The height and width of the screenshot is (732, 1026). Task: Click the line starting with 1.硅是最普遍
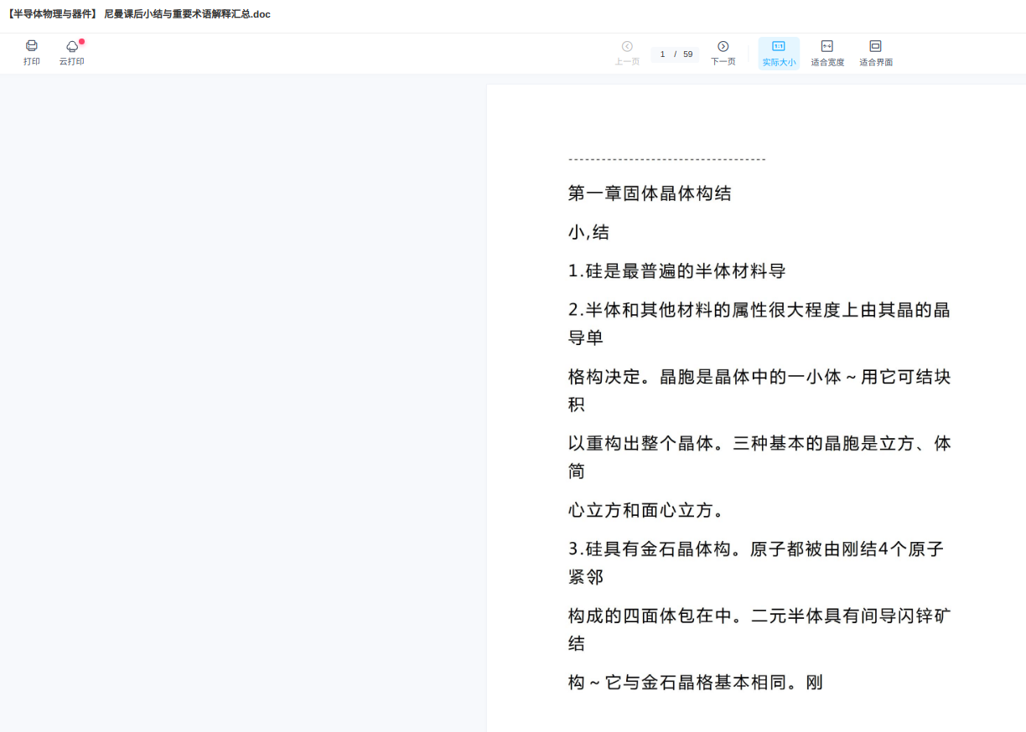click(676, 271)
